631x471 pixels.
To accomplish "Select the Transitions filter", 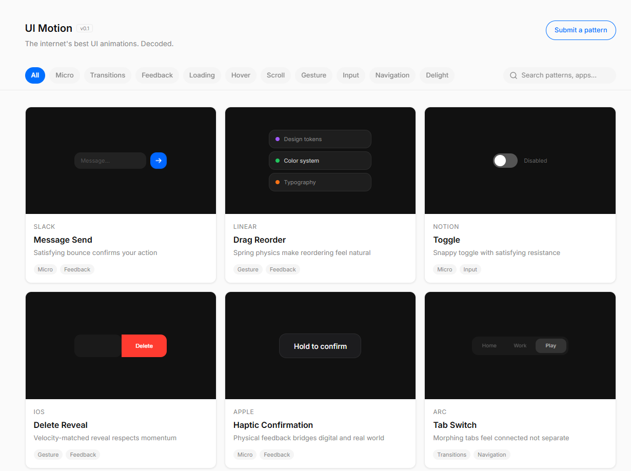I will coord(107,75).
